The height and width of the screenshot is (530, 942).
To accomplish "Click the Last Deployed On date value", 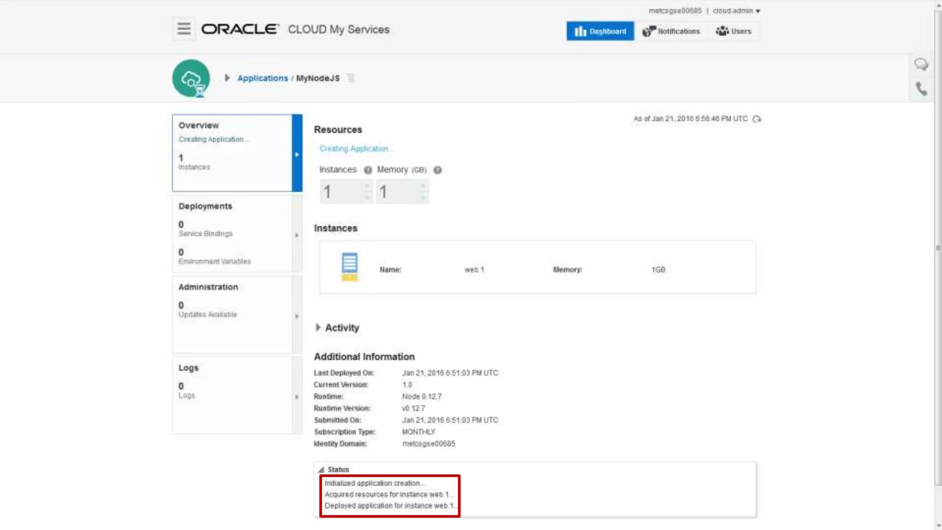I will [450, 373].
